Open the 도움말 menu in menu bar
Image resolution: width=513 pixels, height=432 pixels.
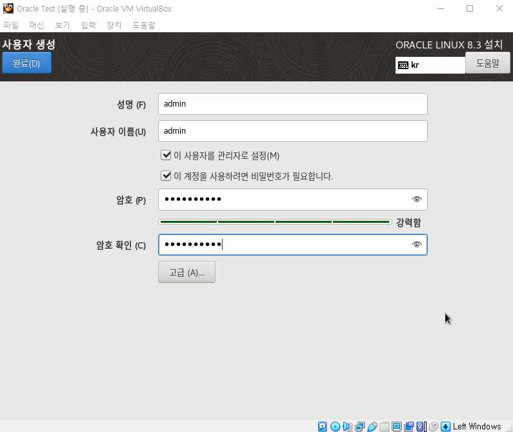pos(144,25)
